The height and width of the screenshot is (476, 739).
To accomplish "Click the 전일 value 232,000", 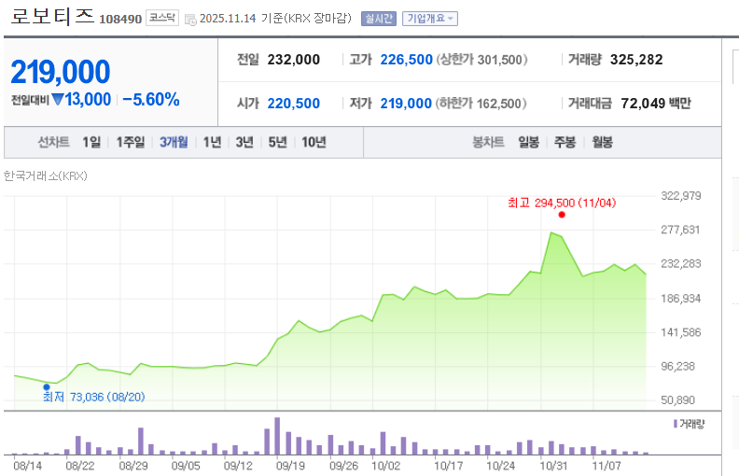I will (x=294, y=60).
